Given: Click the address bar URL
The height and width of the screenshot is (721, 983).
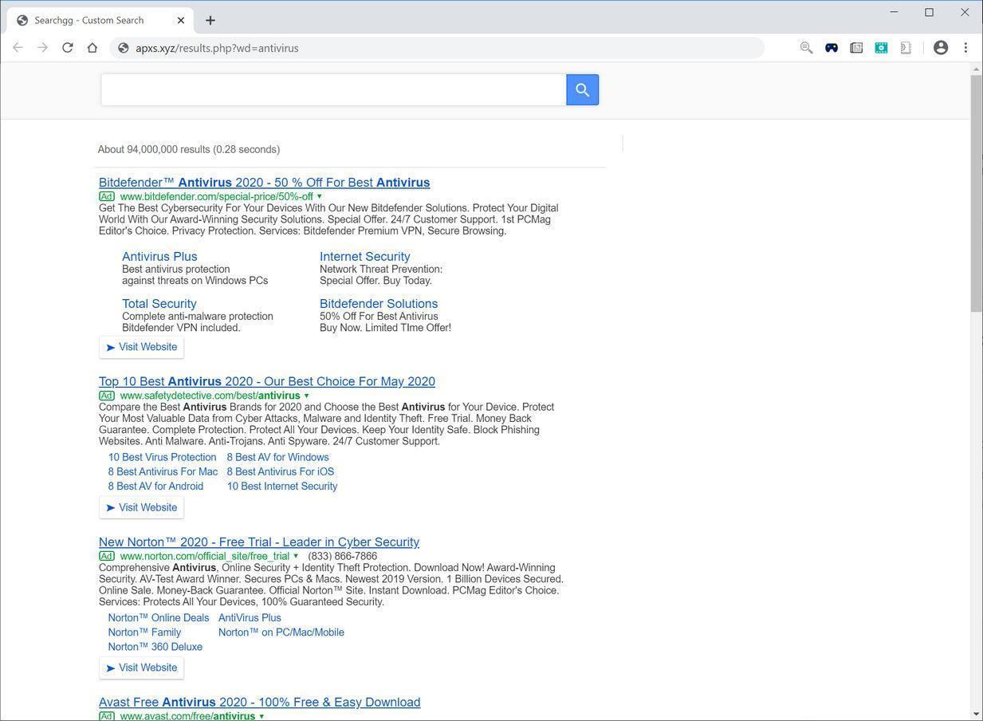Looking at the screenshot, I should [217, 48].
